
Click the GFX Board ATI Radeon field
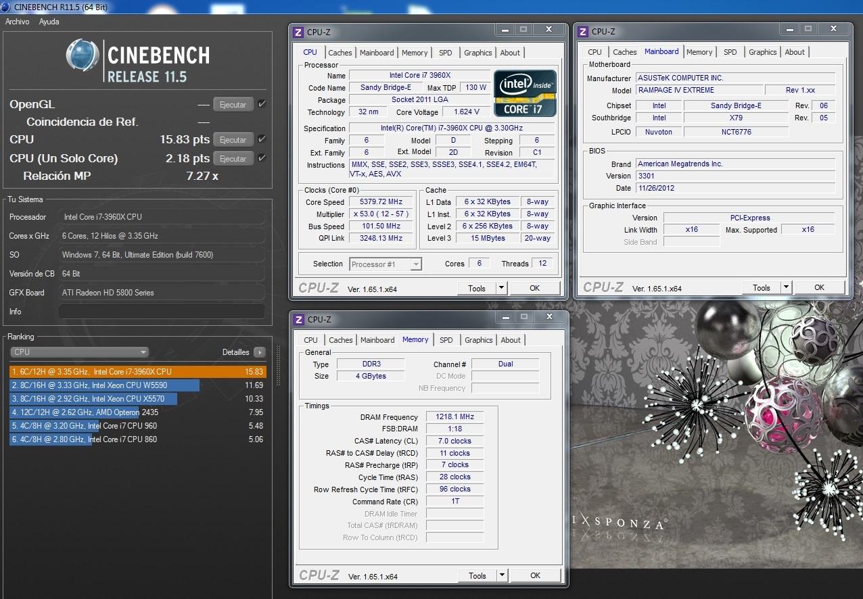162,293
